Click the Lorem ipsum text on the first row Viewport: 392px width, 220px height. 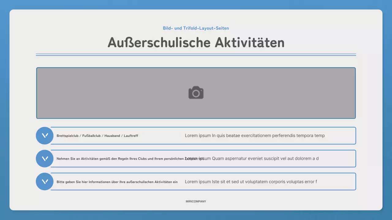pos(255,136)
